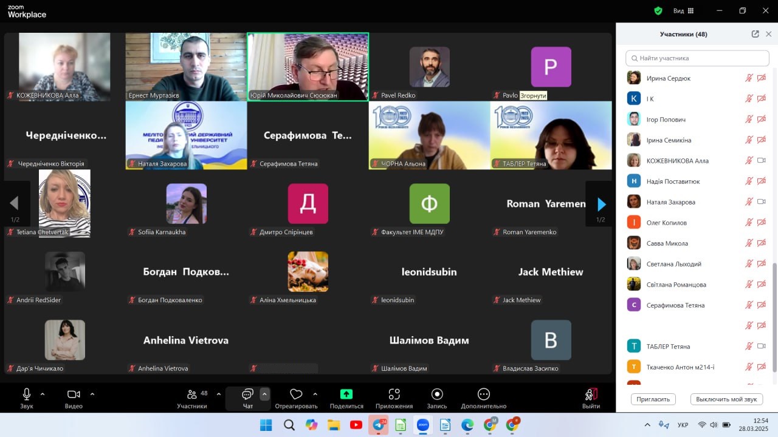Open the More (Дополнительно) options icon

[x=483, y=395]
